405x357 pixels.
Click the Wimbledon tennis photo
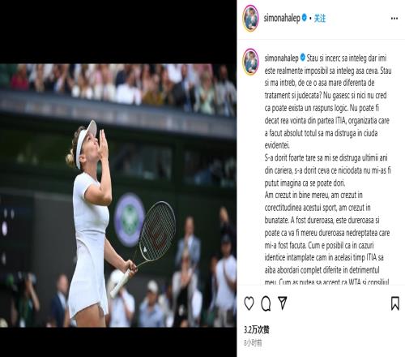coord(118,196)
